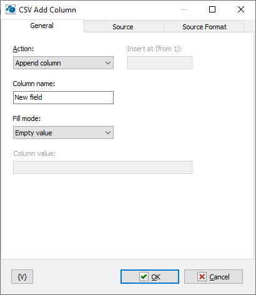Close the CSV Add Column dialog
This screenshot has height=295, width=256.
coord(241,9)
